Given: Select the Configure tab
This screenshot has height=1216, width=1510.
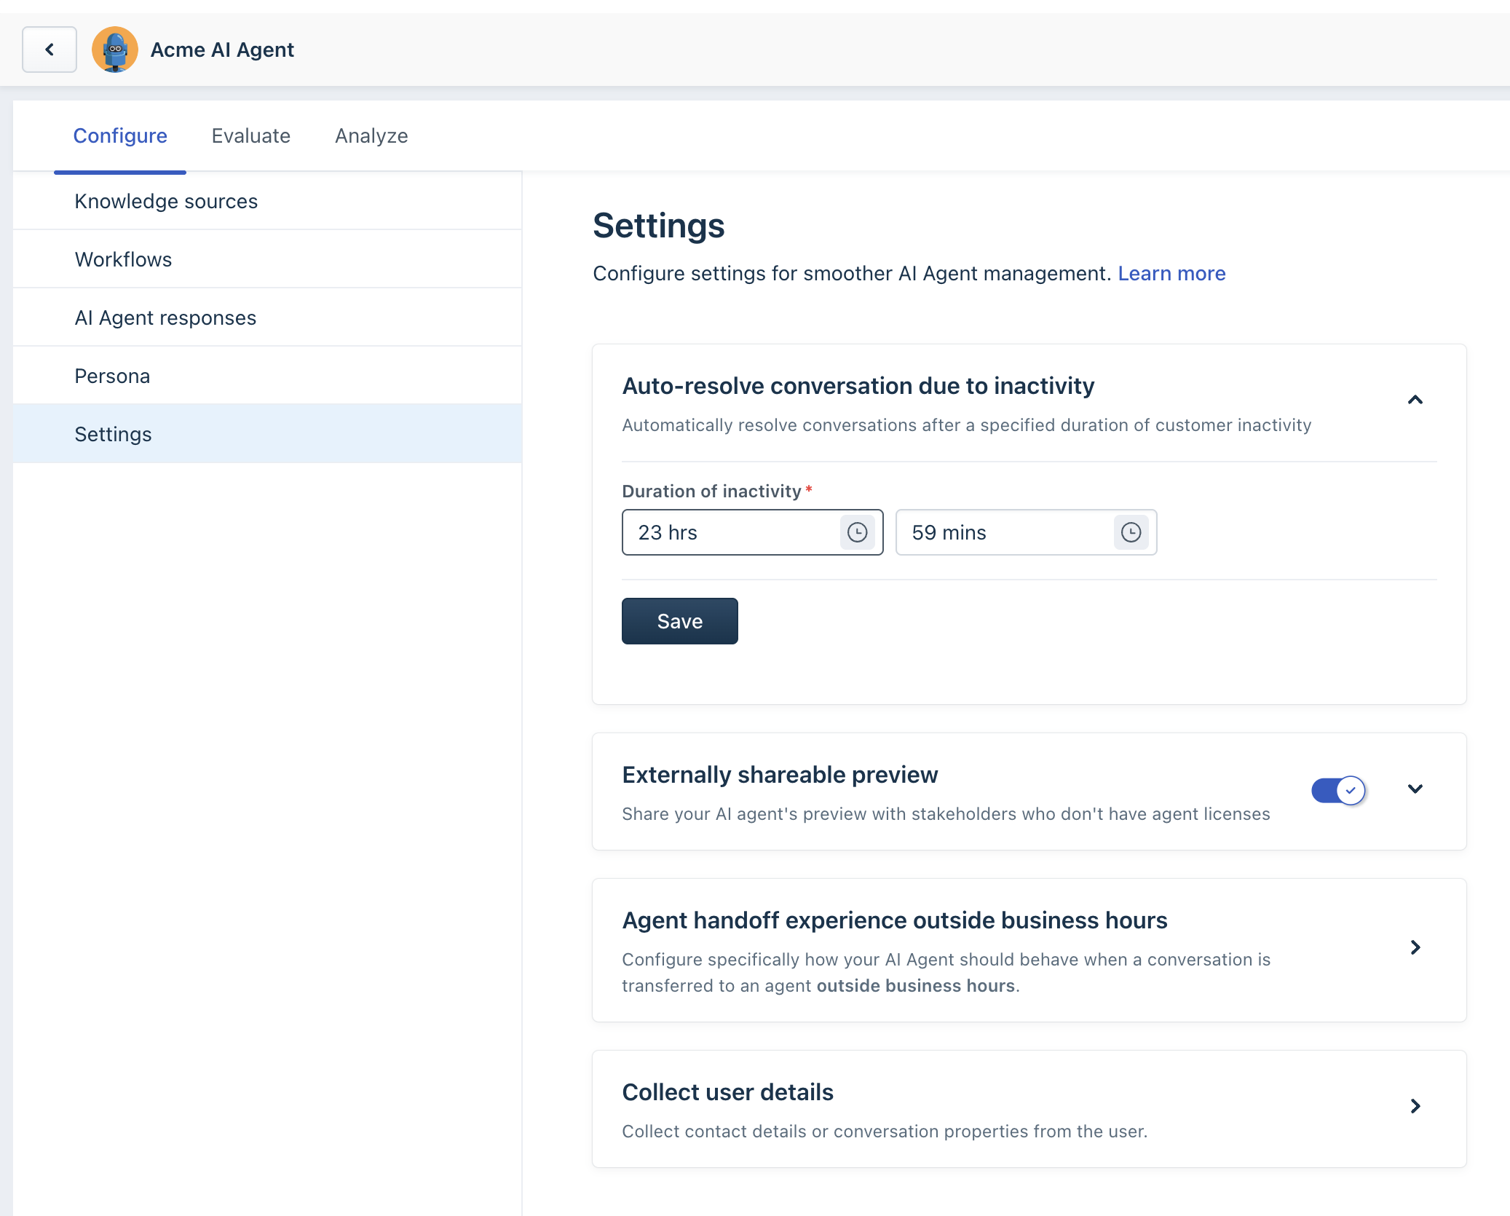Looking at the screenshot, I should 120,135.
